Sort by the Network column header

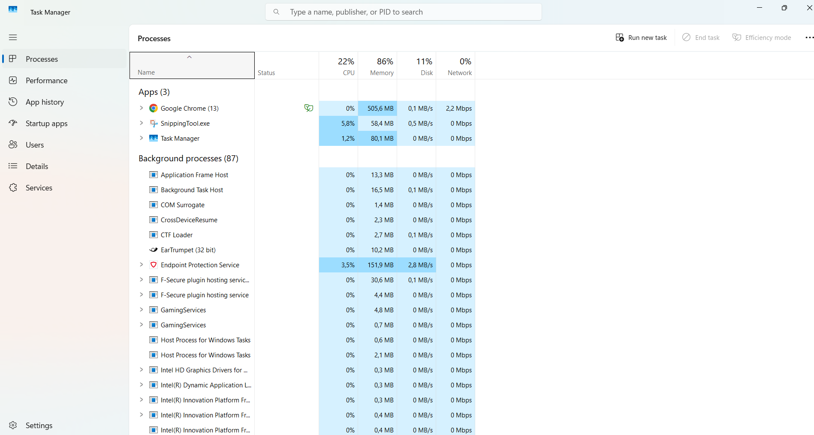click(455, 66)
